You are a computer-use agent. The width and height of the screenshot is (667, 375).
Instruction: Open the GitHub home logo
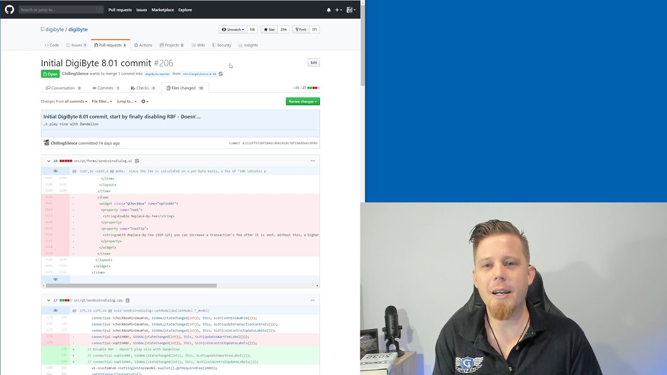(x=9, y=9)
